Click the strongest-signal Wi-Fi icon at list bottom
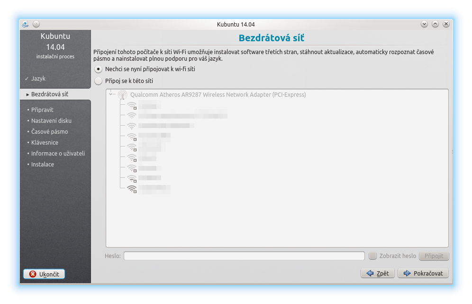Screen dimensions: 472x304 132,189
